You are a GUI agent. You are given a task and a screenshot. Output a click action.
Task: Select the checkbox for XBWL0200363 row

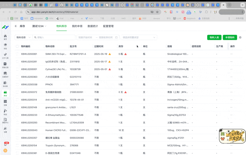(x=17, y=77)
